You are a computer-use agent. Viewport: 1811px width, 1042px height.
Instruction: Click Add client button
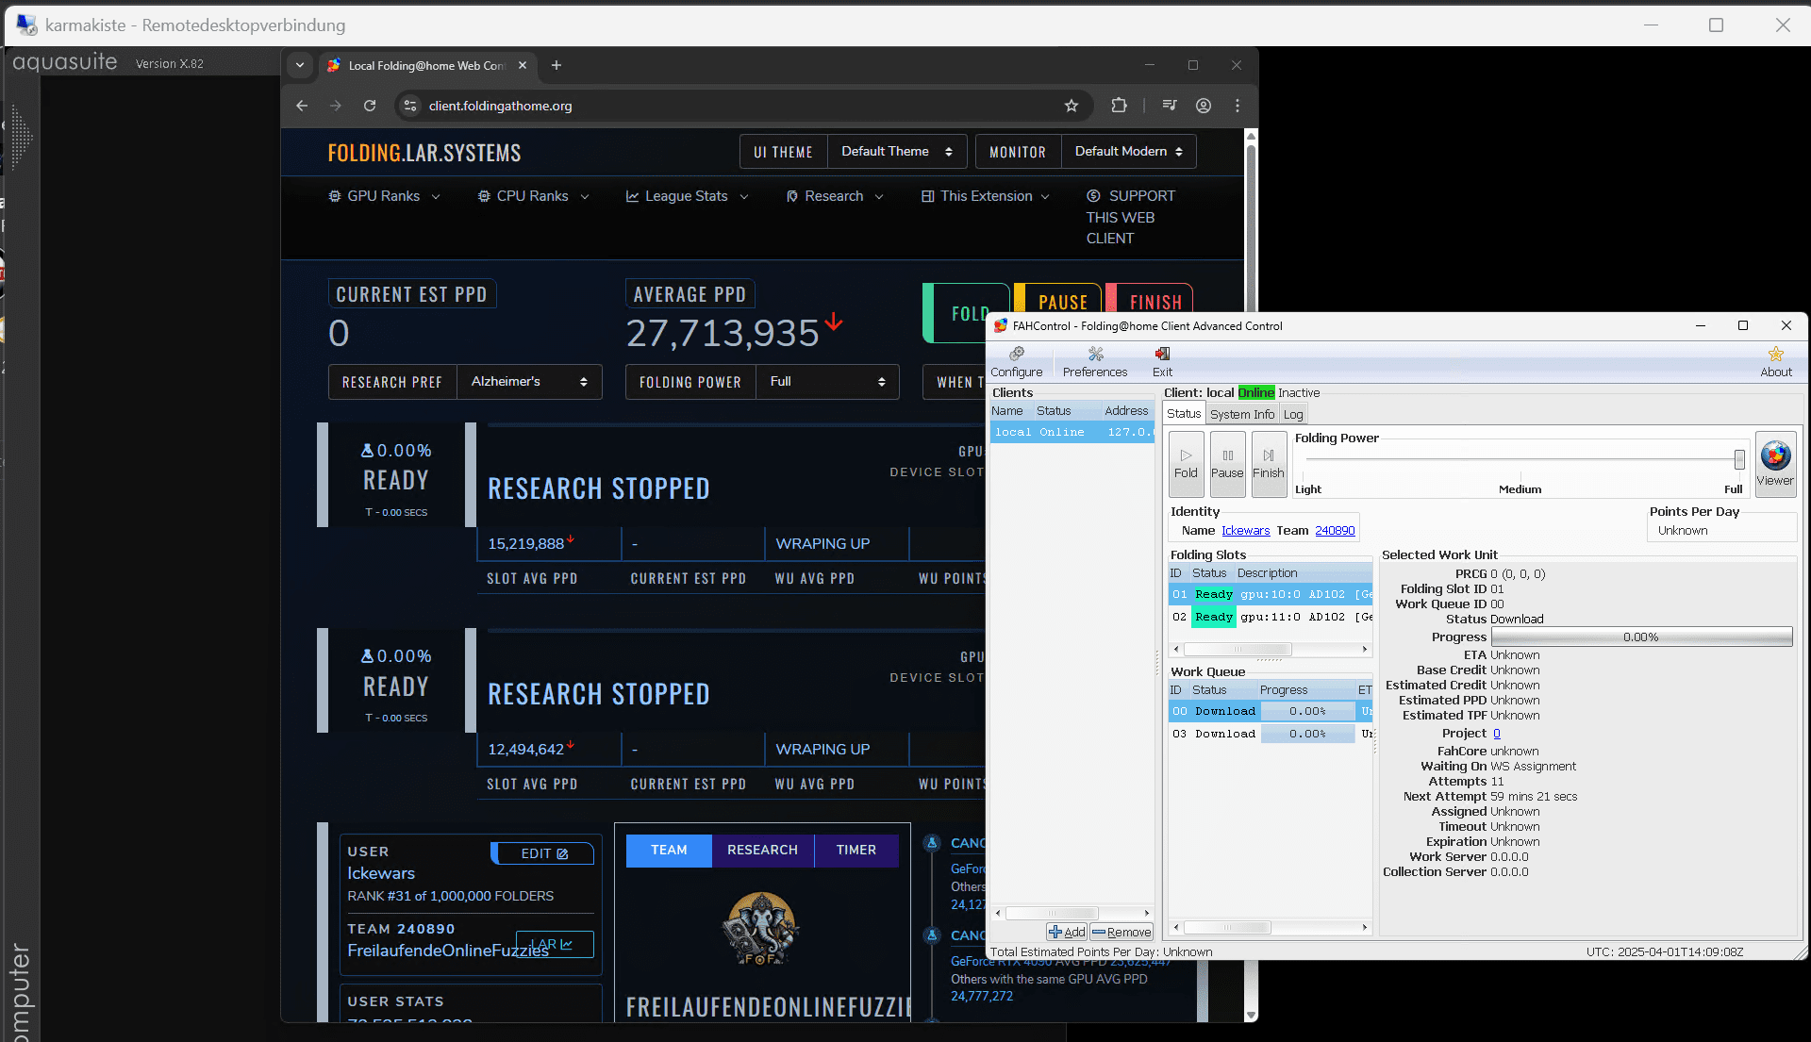tap(1067, 932)
